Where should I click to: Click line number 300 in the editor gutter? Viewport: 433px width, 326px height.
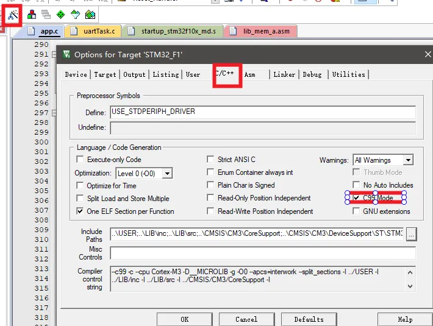coord(41,142)
